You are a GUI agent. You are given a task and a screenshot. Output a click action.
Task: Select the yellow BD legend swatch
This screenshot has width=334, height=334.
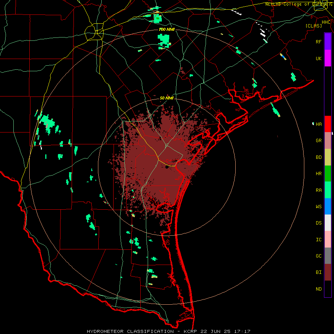[328, 157]
